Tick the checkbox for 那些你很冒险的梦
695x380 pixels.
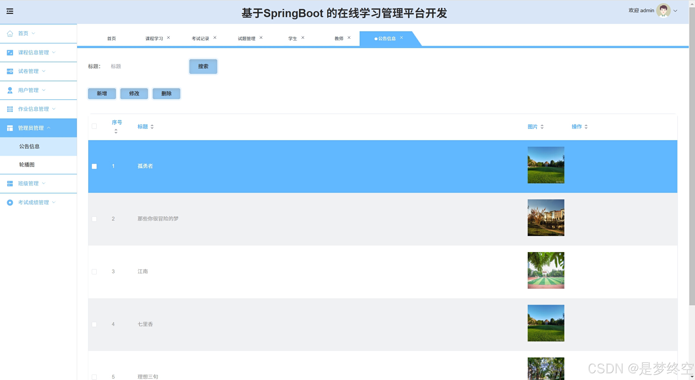[94, 219]
